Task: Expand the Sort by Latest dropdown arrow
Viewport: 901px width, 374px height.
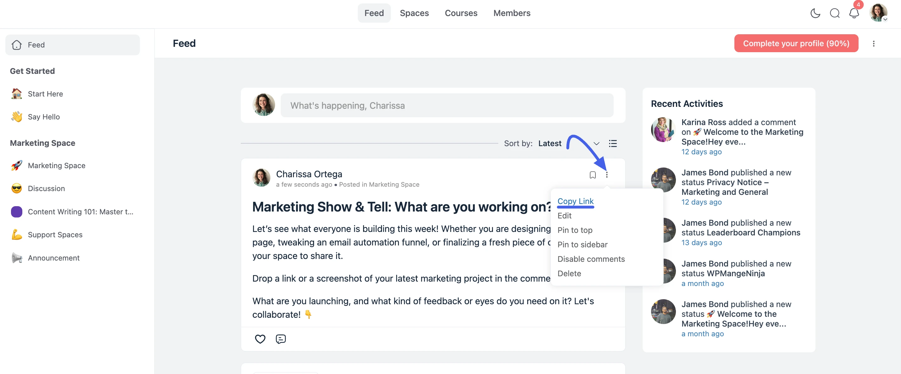Action: coord(596,143)
